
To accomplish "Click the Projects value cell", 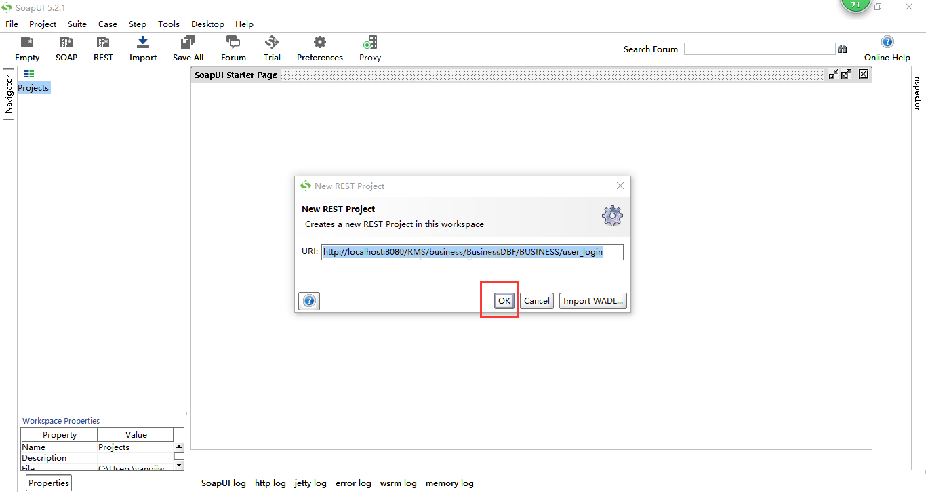I will (136, 447).
